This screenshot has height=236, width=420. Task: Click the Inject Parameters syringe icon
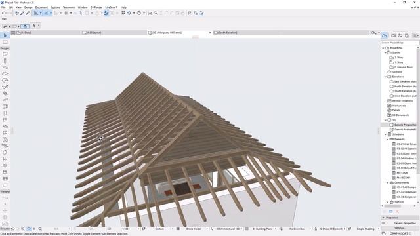(28, 13)
